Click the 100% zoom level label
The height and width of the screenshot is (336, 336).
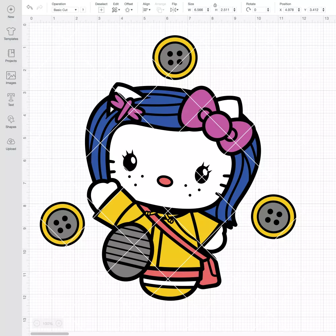[48, 324]
